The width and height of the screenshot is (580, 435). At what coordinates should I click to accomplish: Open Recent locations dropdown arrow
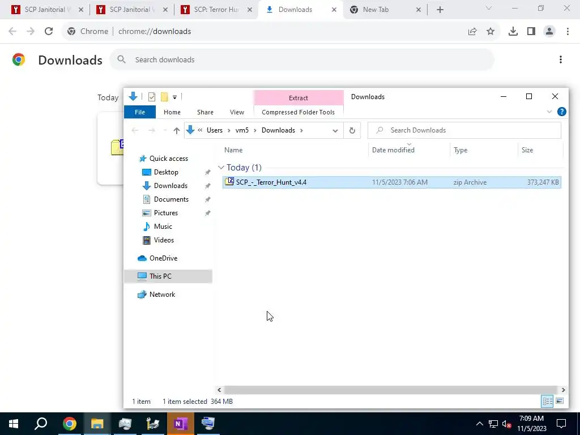(165, 130)
